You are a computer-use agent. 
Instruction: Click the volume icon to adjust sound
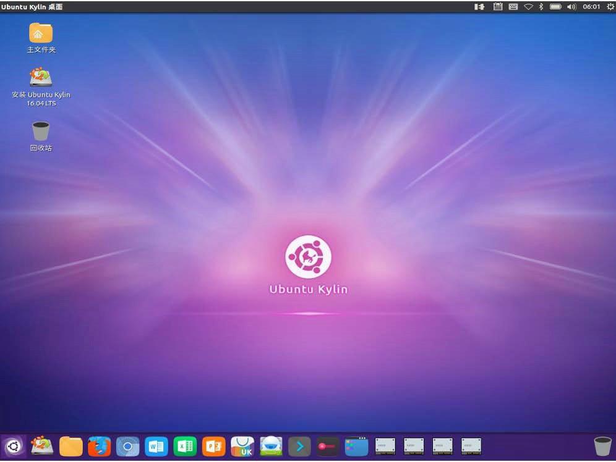pos(571,7)
